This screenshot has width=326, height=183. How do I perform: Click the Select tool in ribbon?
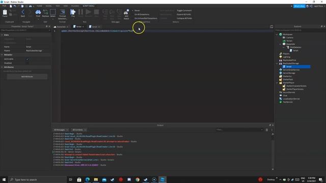coord(53,13)
